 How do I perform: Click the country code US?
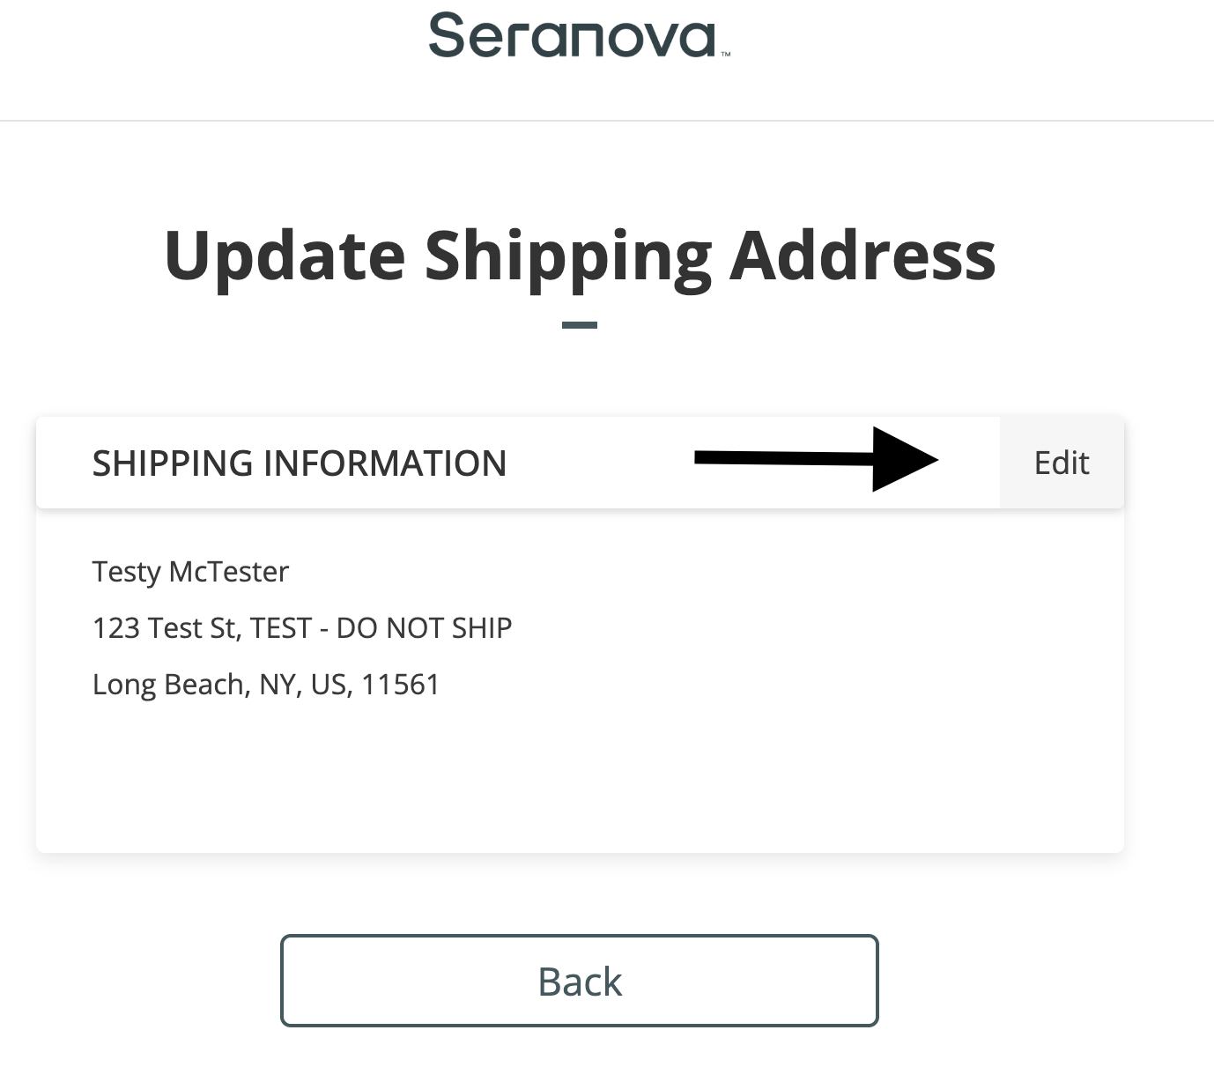[x=330, y=685]
